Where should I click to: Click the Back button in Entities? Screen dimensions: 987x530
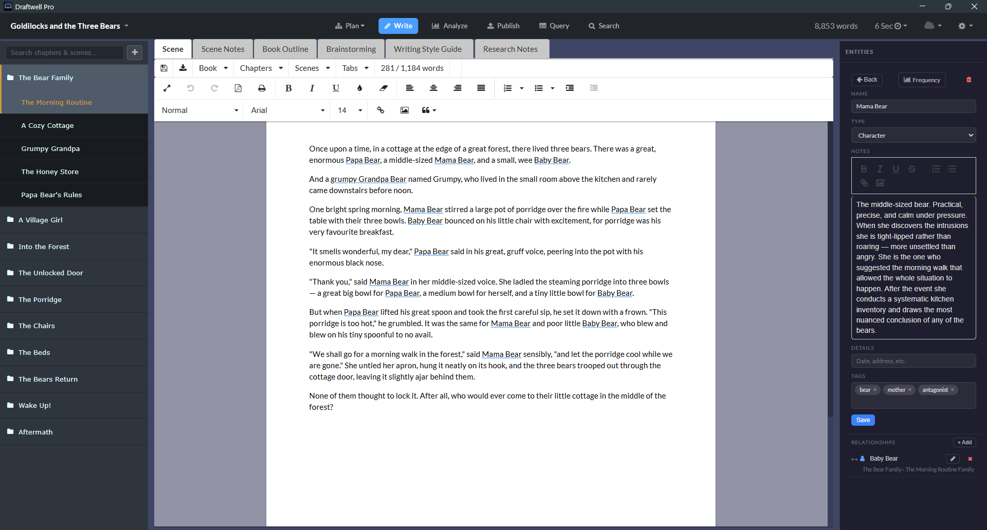(x=867, y=80)
